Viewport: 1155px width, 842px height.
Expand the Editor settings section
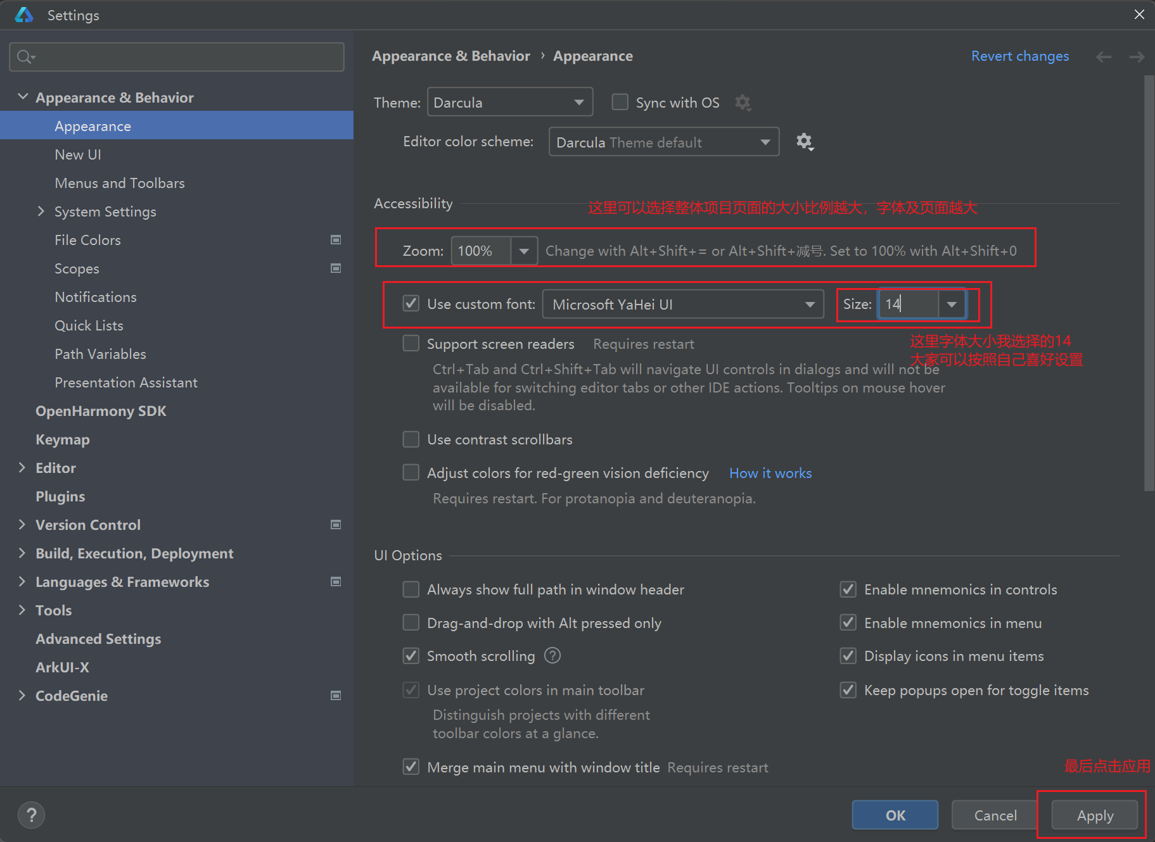click(x=22, y=468)
